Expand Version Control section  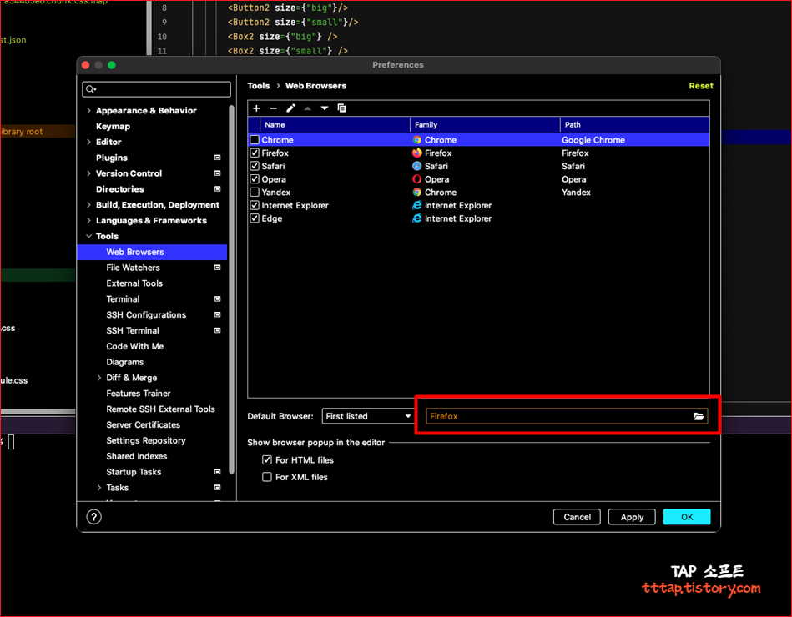[x=89, y=173]
